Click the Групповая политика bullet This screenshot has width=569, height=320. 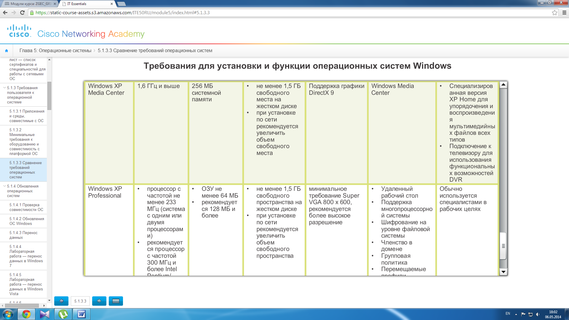click(396, 259)
